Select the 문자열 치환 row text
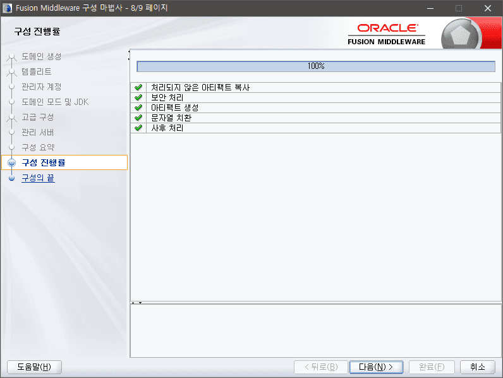 pyautogui.click(x=171, y=118)
